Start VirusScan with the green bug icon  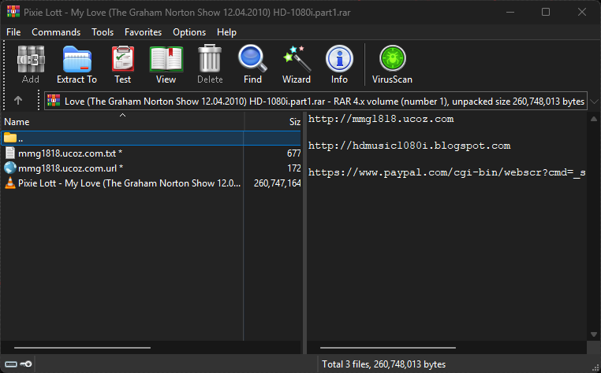(393, 58)
